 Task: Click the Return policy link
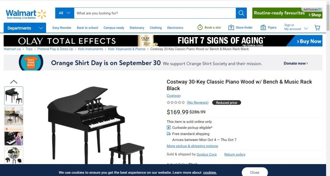235,154
